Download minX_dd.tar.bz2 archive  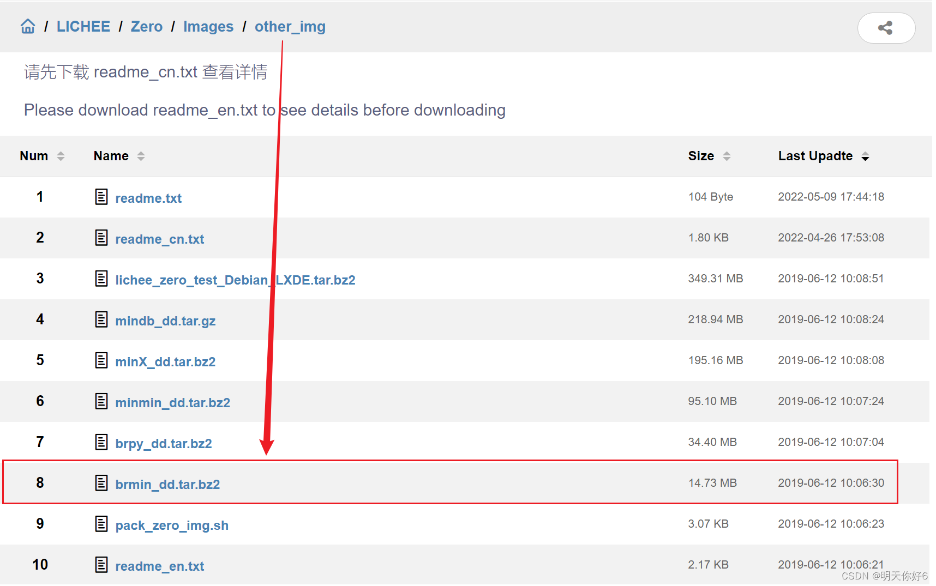[x=165, y=362]
